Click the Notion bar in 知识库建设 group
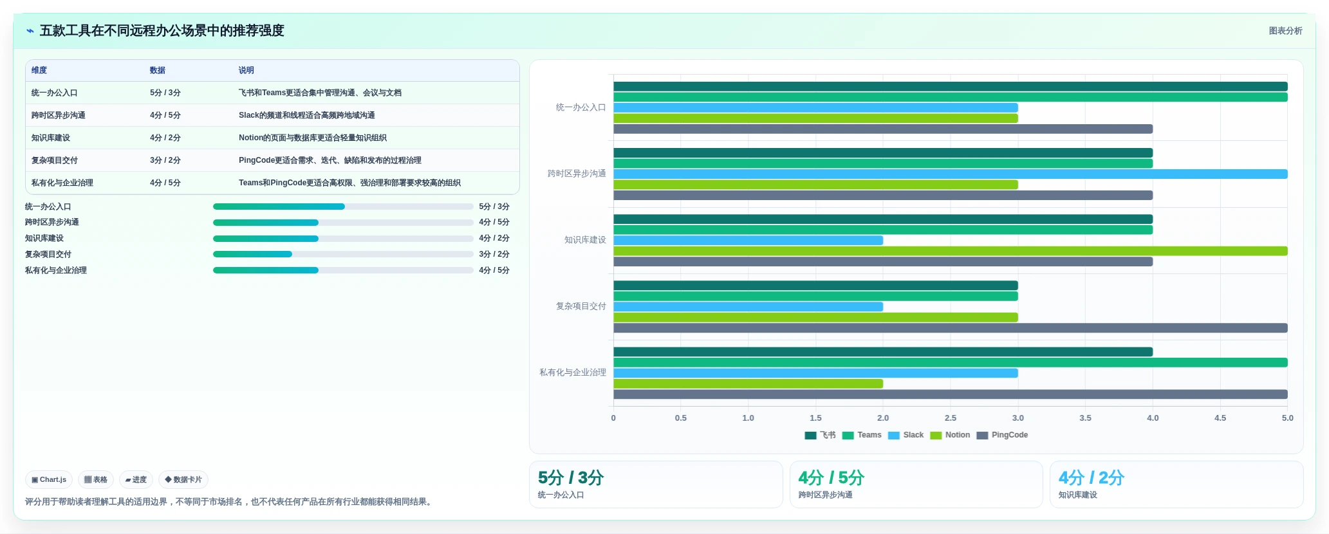The height and width of the screenshot is (534, 1329). point(951,251)
